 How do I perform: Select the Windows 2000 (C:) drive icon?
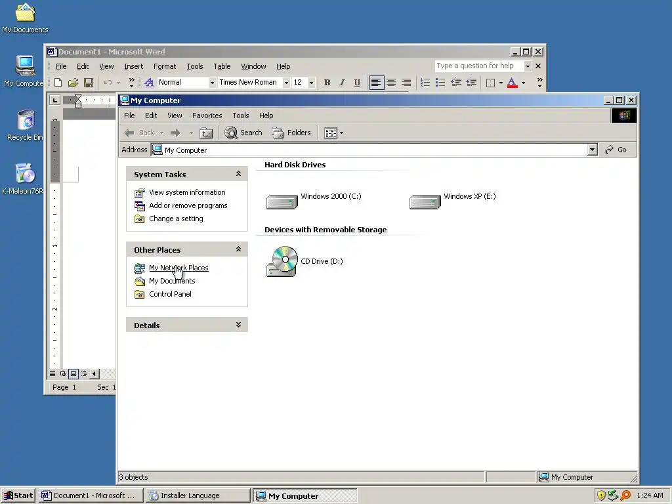282,201
